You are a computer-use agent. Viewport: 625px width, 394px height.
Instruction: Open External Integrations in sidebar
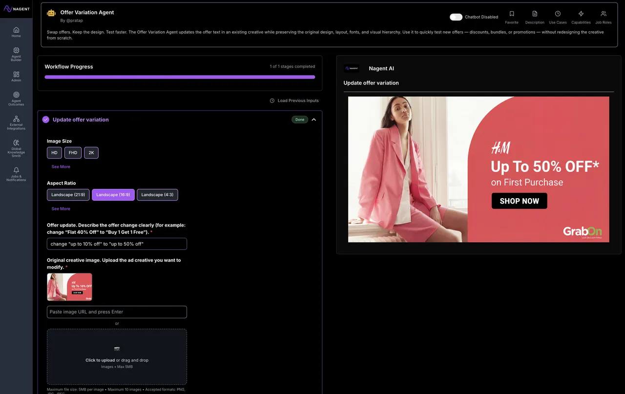point(16,123)
